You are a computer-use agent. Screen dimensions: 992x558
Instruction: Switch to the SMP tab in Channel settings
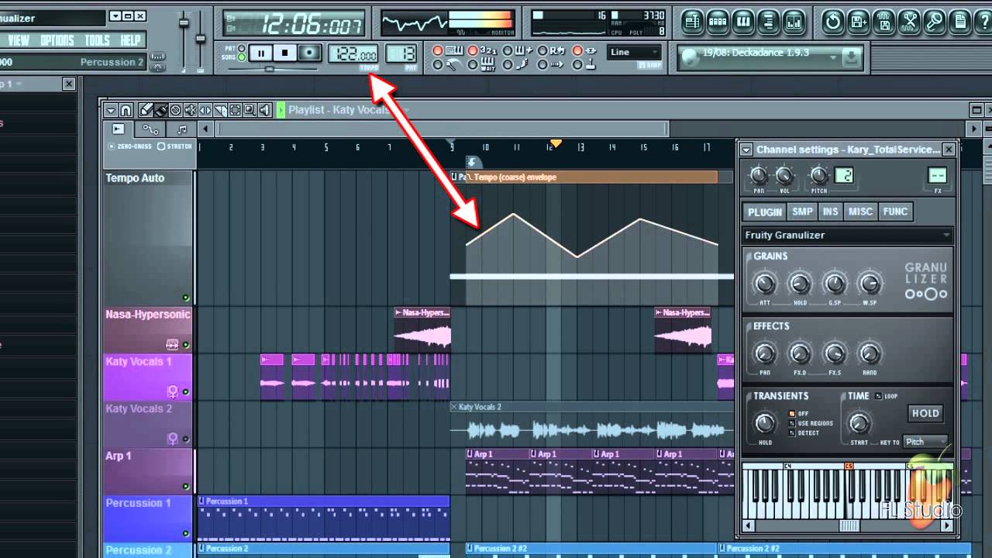click(x=802, y=212)
